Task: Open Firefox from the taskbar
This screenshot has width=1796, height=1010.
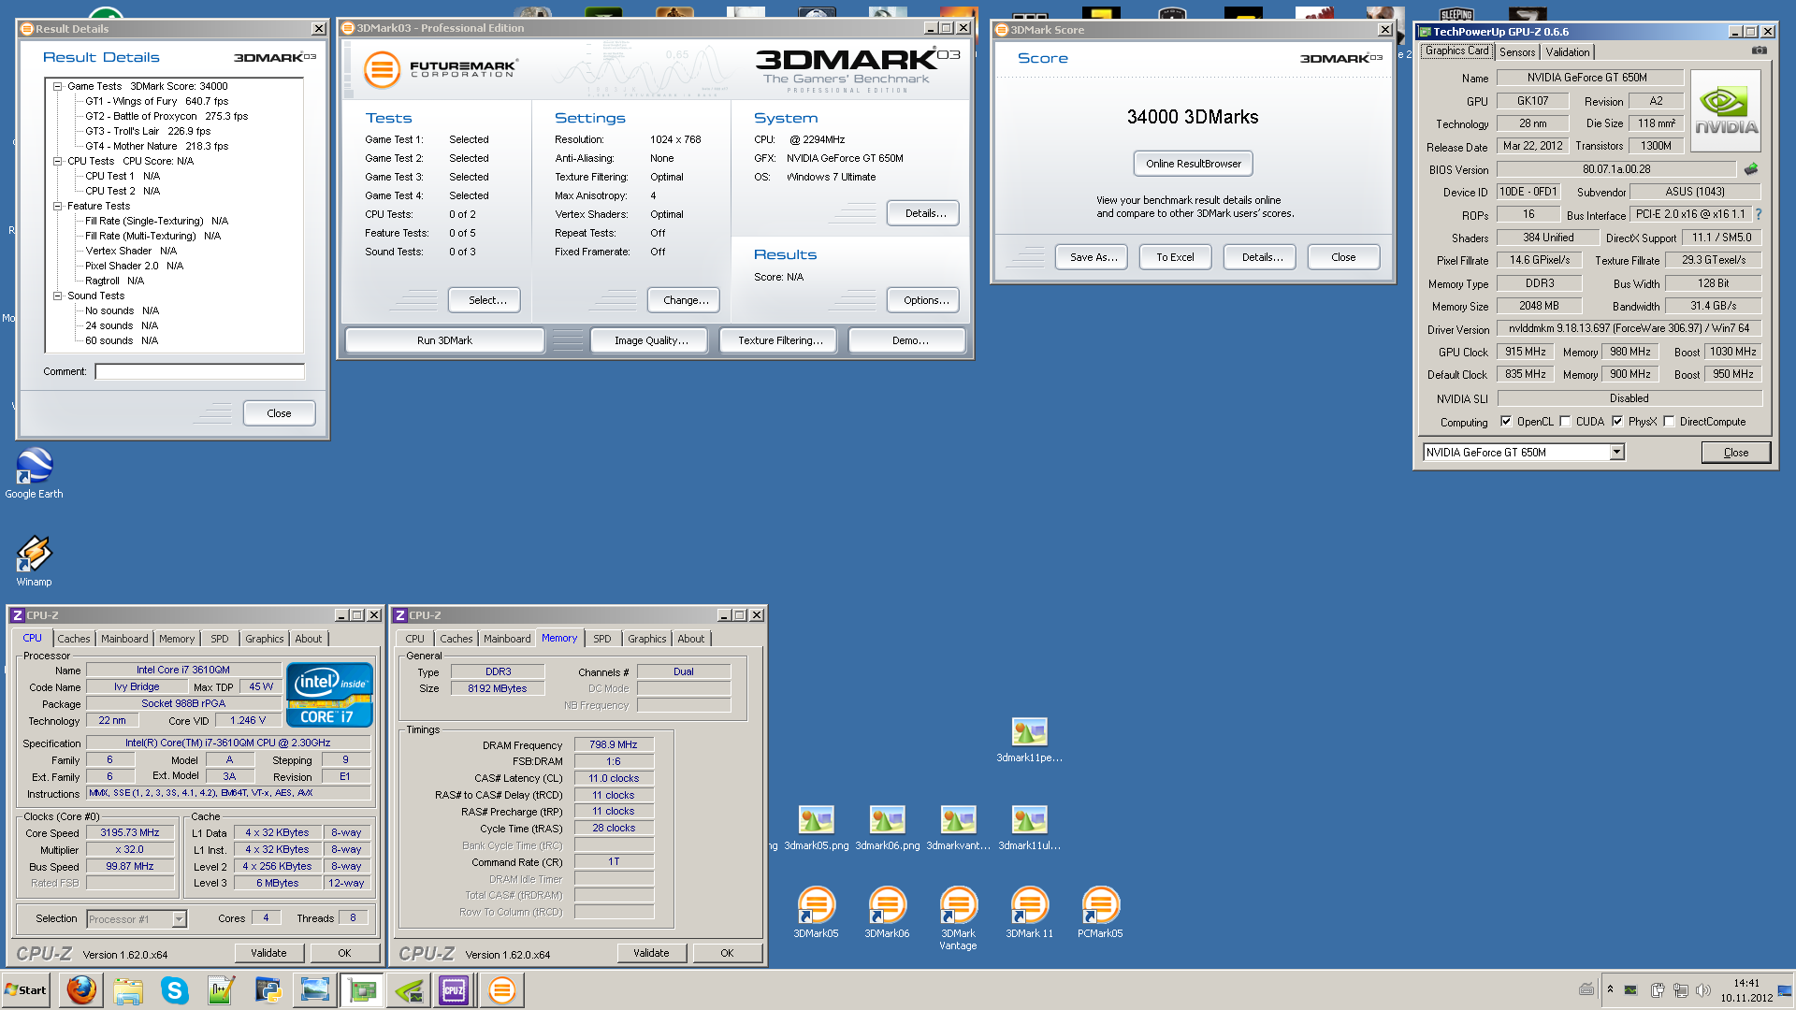Action: pyautogui.click(x=81, y=989)
